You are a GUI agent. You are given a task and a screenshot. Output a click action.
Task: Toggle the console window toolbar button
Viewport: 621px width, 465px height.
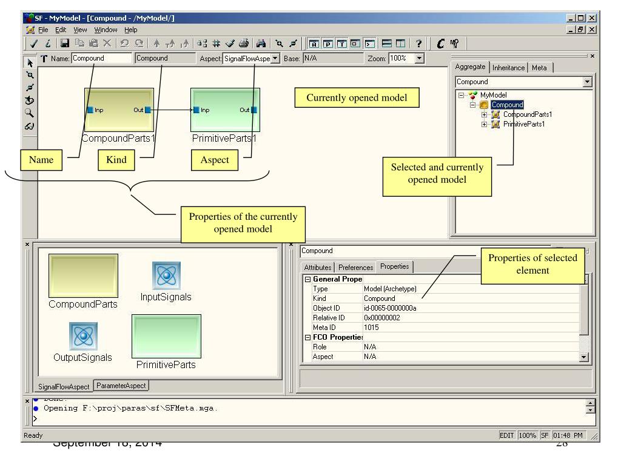[370, 44]
